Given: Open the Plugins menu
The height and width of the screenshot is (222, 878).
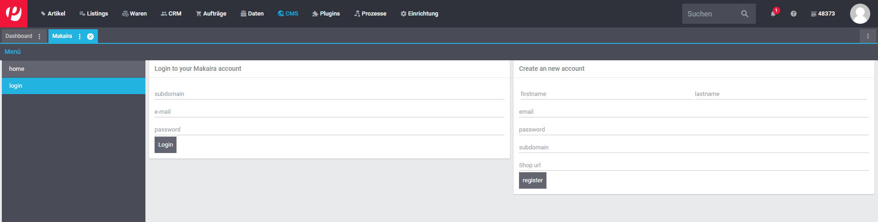Looking at the screenshot, I should [326, 14].
